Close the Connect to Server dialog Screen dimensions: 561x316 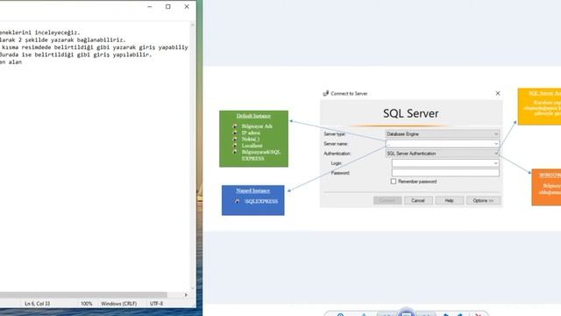[498, 93]
